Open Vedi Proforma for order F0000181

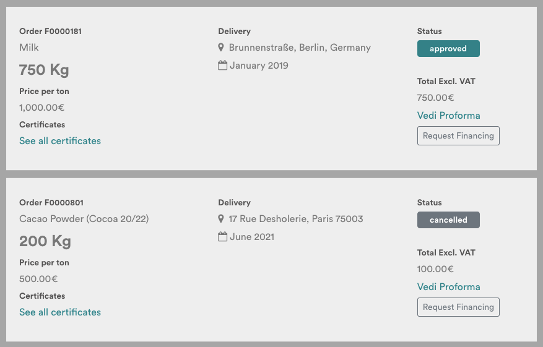(x=448, y=116)
